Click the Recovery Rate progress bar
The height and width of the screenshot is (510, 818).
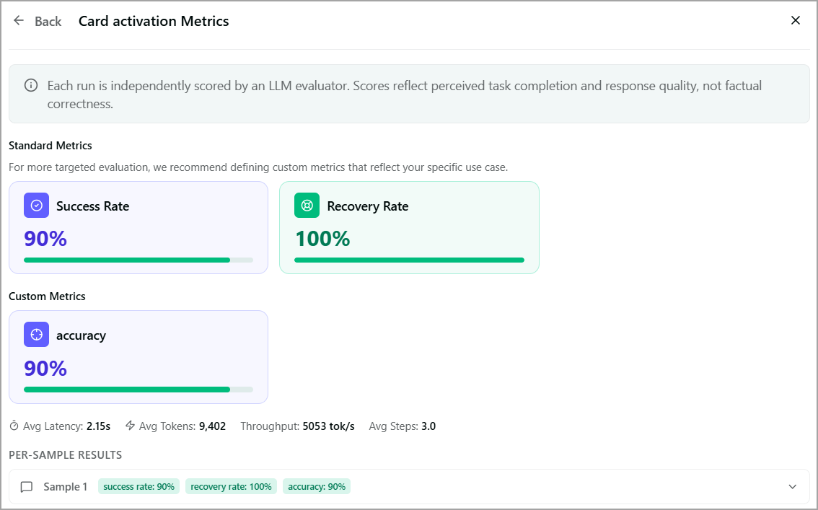click(x=409, y=260)
